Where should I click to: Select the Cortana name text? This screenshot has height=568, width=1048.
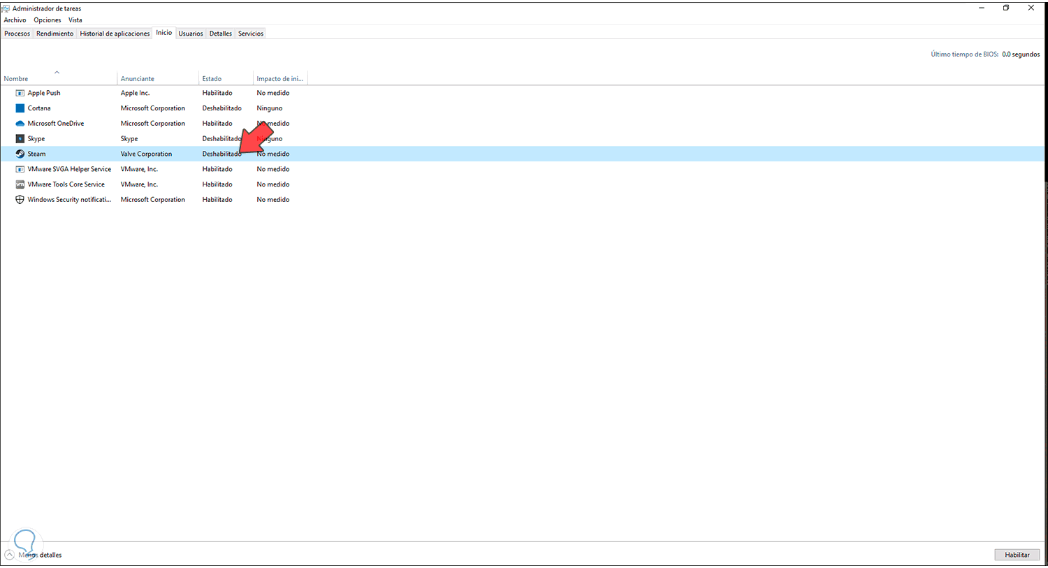click(x=39, y=108)
